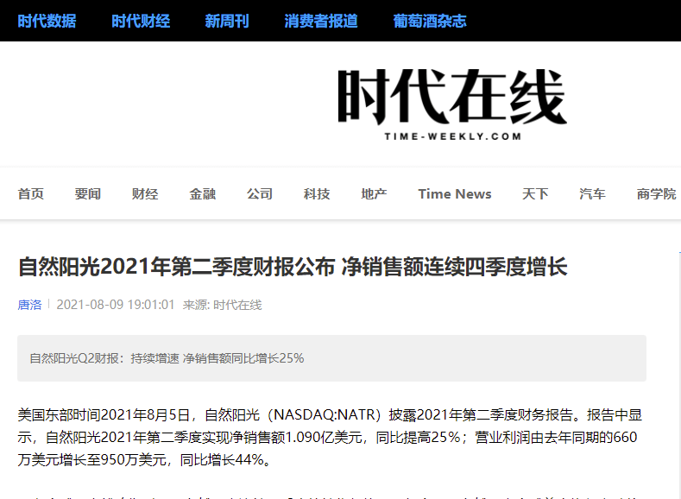Viewport: 681px width, 499px height.
Task: Navigate to 首页 in the main menu
Action: click(31, 194)
